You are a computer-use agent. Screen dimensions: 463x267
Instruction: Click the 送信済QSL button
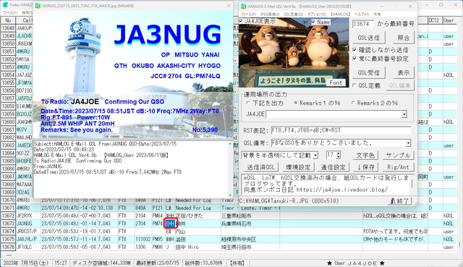(x=260, y=167)
